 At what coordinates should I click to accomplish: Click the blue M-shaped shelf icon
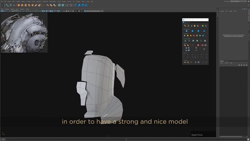click(x=86, y=5)
